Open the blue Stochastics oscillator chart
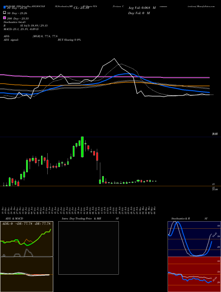The height and width of the screenshot is (292, 221). (x=194, y=239)
